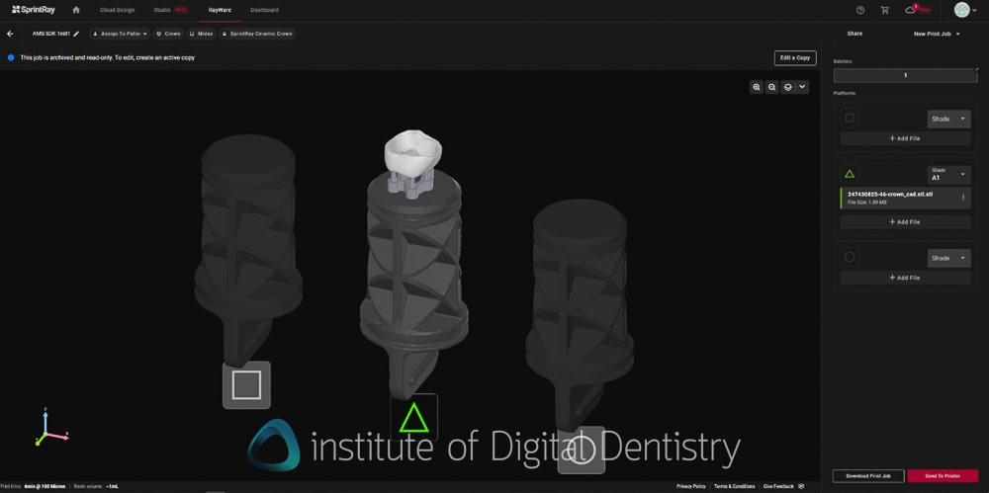Open the user profile avatar menu
Screen dimensions: 989x493
[x=965, y=10]
